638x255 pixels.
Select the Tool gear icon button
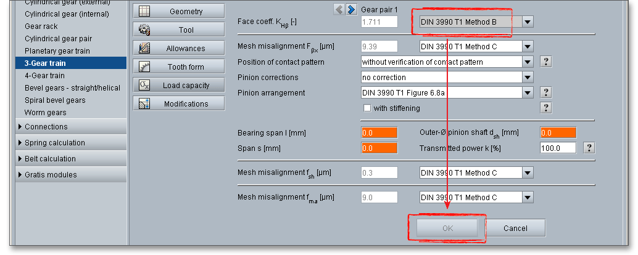(x=146, y=30)
